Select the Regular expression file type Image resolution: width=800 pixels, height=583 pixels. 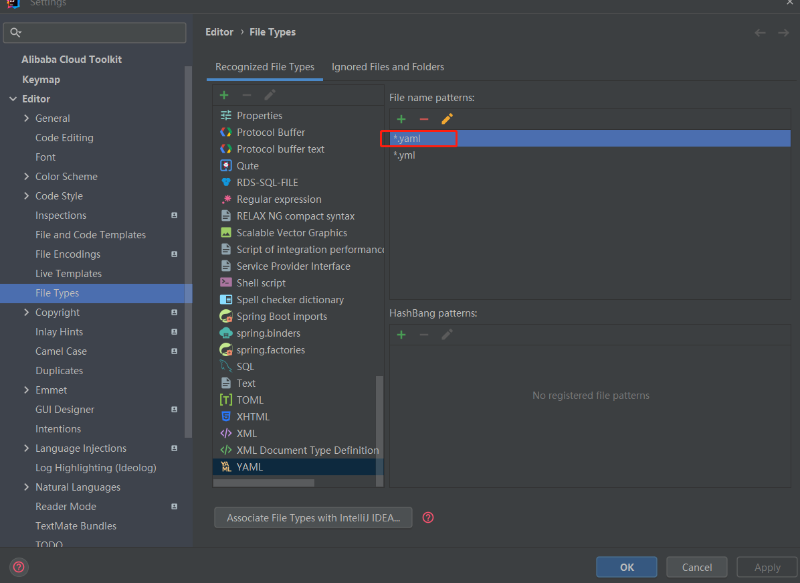(298, 199)
